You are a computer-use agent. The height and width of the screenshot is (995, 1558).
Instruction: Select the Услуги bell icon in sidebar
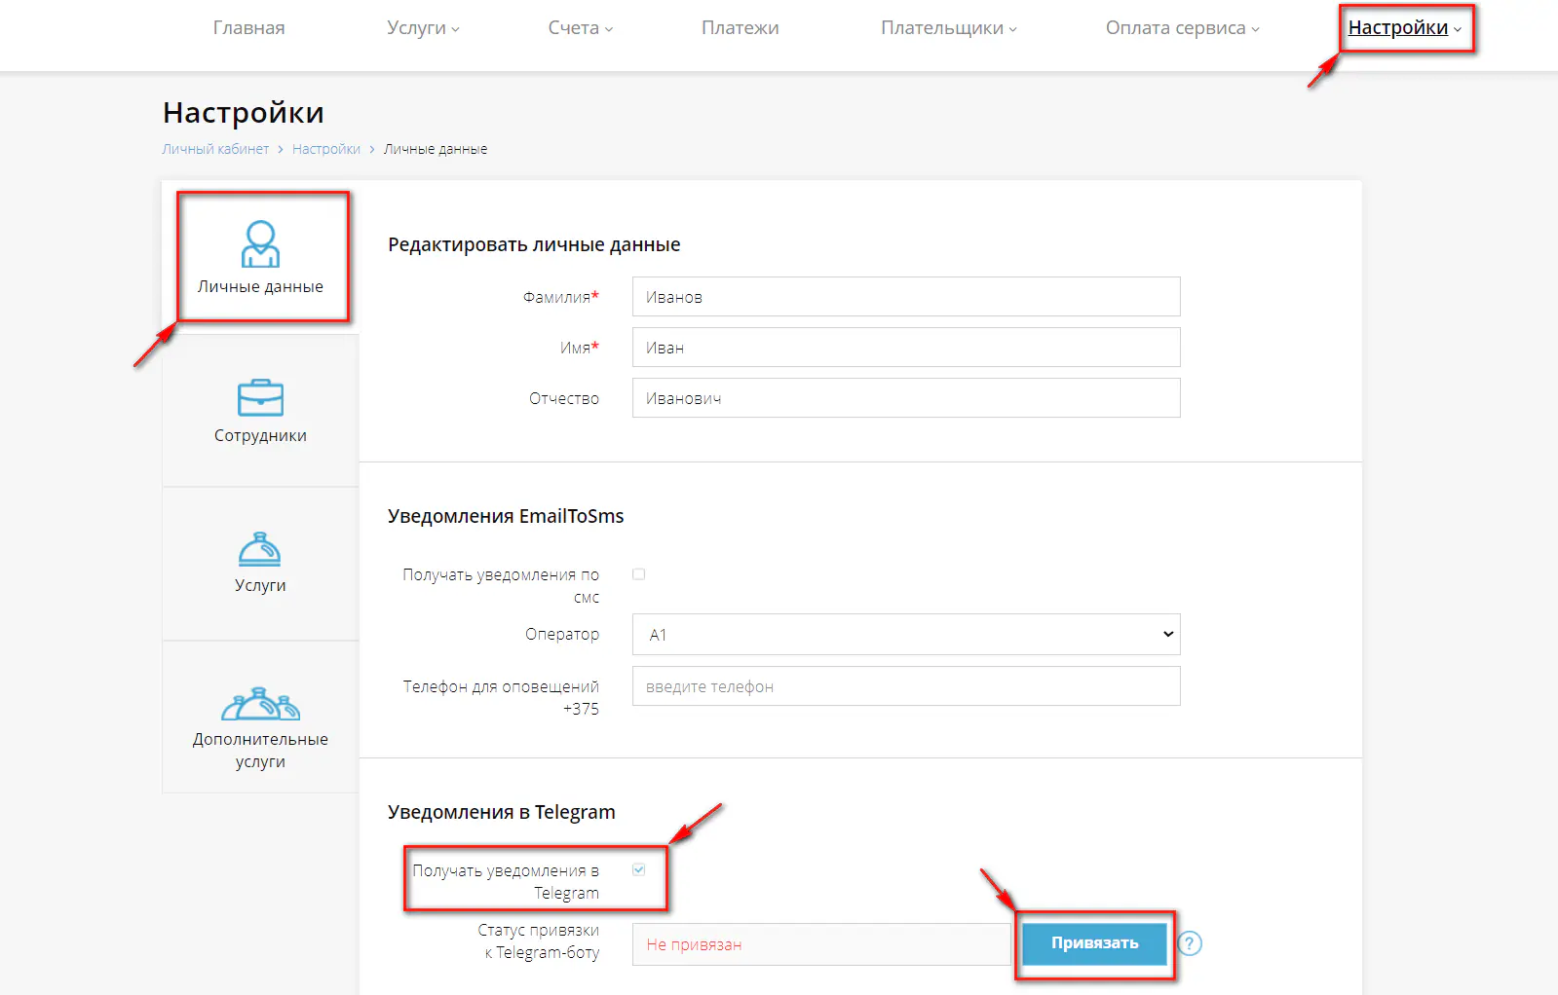point(260,550)
